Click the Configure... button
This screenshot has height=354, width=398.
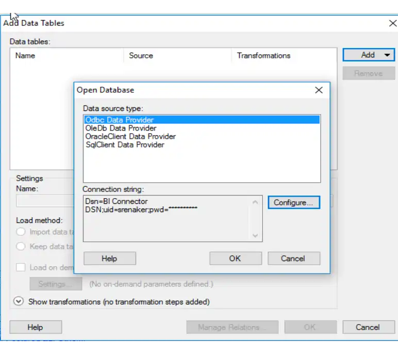pyautogui.click(x=293, y=202)
